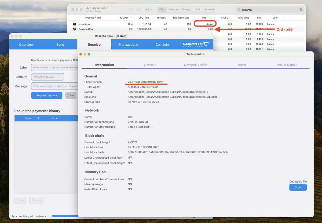Switch to the Memory tab in Activity Monitor
The height and width of the screenshot is (223, 322).
(x=173, y=9)
